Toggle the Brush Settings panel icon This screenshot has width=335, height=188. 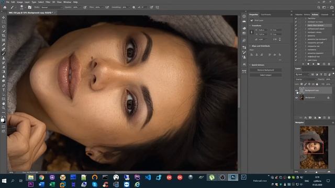point(30,7)
